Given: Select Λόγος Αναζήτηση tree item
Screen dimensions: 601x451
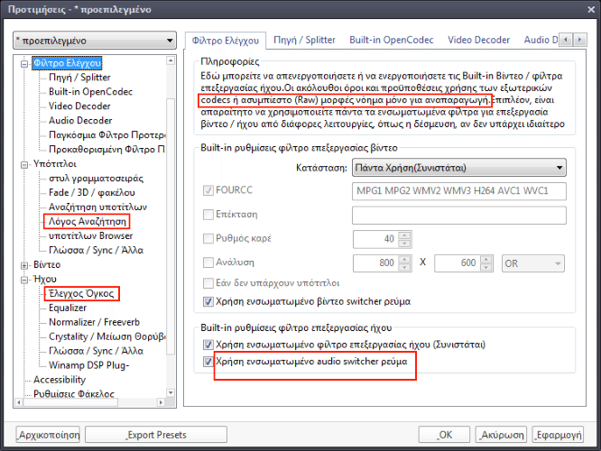Looking at the screenshot, I should [x=87, y=222].
